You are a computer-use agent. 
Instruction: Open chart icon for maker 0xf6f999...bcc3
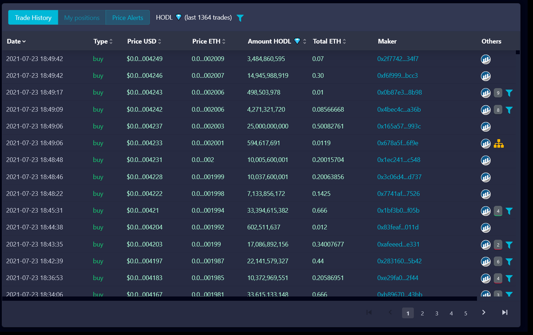pos(486,76)
